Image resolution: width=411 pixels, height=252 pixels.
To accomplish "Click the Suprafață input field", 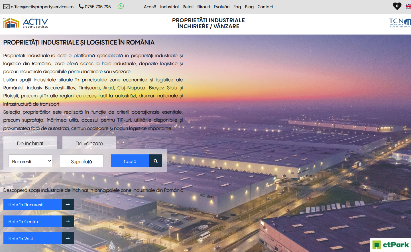I will point(82,161).
